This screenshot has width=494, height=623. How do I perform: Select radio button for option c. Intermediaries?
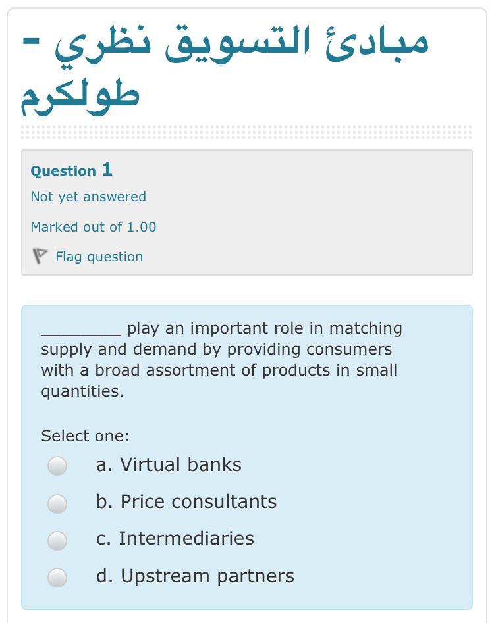tap(59, 540)
